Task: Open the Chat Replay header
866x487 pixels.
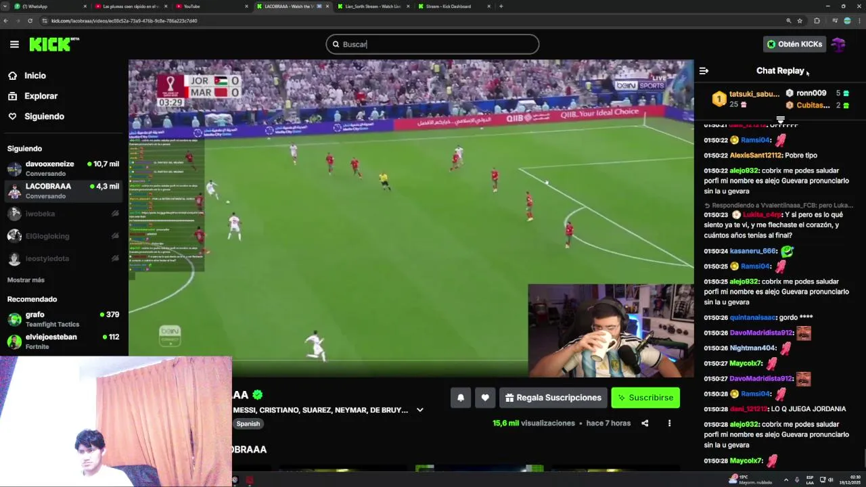Action: tap(780, 70)
